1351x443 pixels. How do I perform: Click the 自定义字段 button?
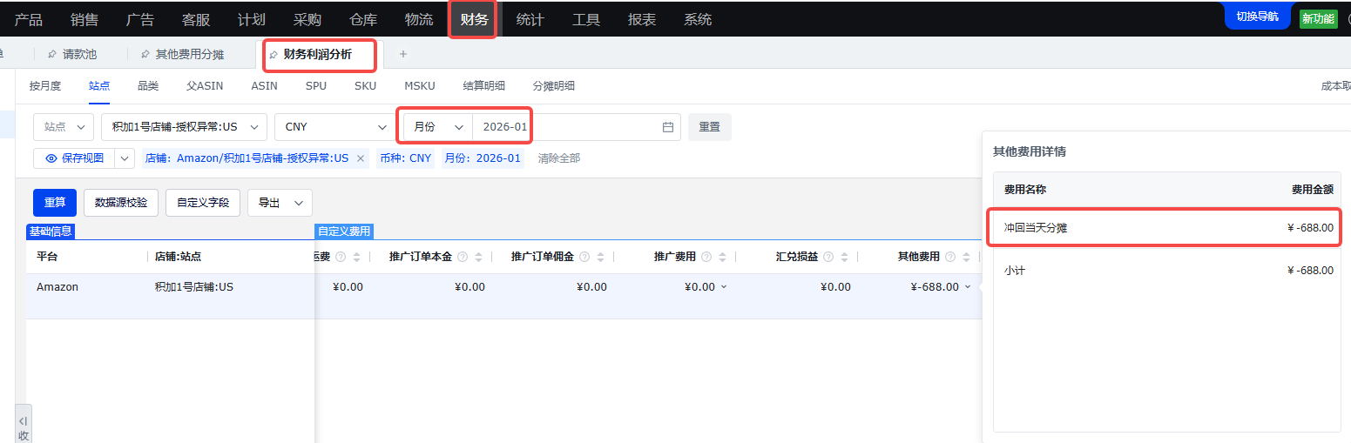[x=203, y=203]
